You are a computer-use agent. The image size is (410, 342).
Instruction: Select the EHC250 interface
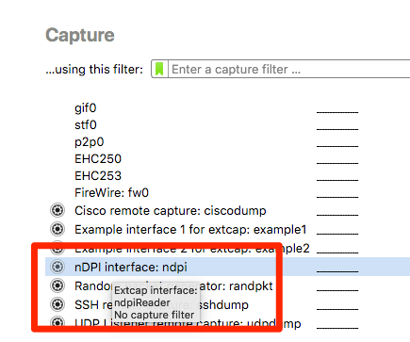[98, 159]
